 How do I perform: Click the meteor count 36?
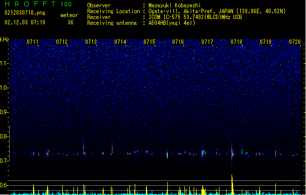[x=71, y=22]
